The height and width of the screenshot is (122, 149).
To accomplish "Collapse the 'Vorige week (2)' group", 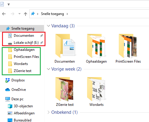I will click(48, 69).
